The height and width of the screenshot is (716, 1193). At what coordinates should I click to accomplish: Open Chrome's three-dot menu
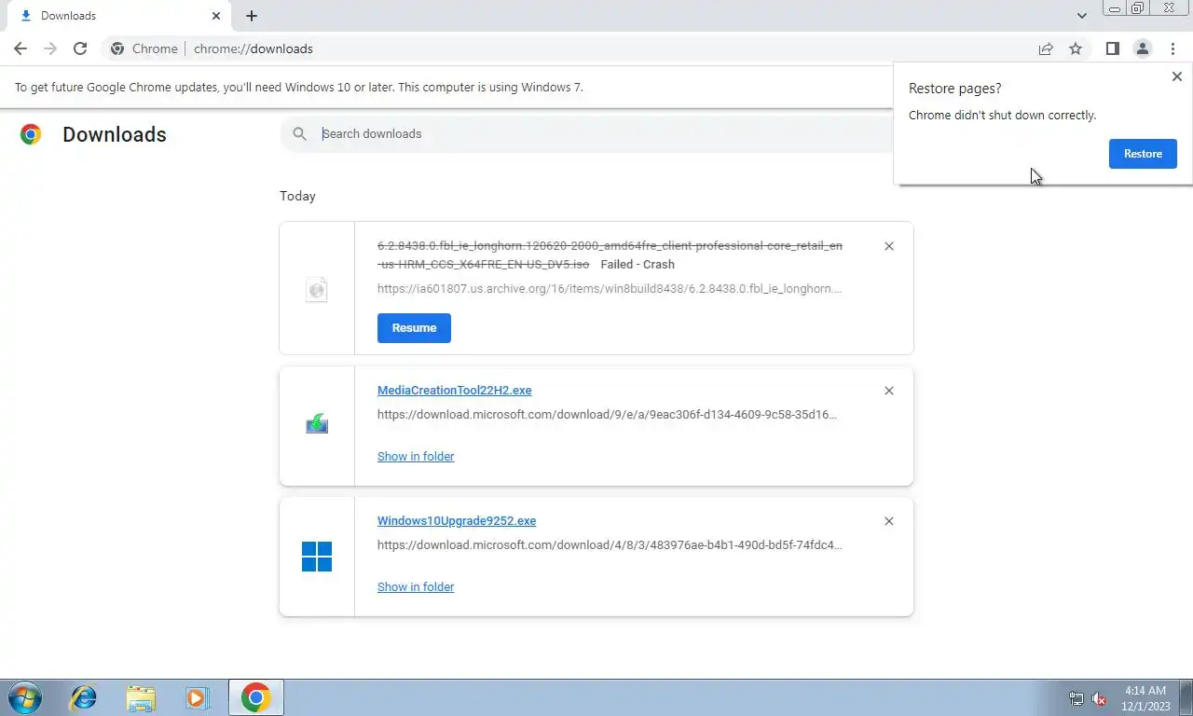coord(1172,48)
